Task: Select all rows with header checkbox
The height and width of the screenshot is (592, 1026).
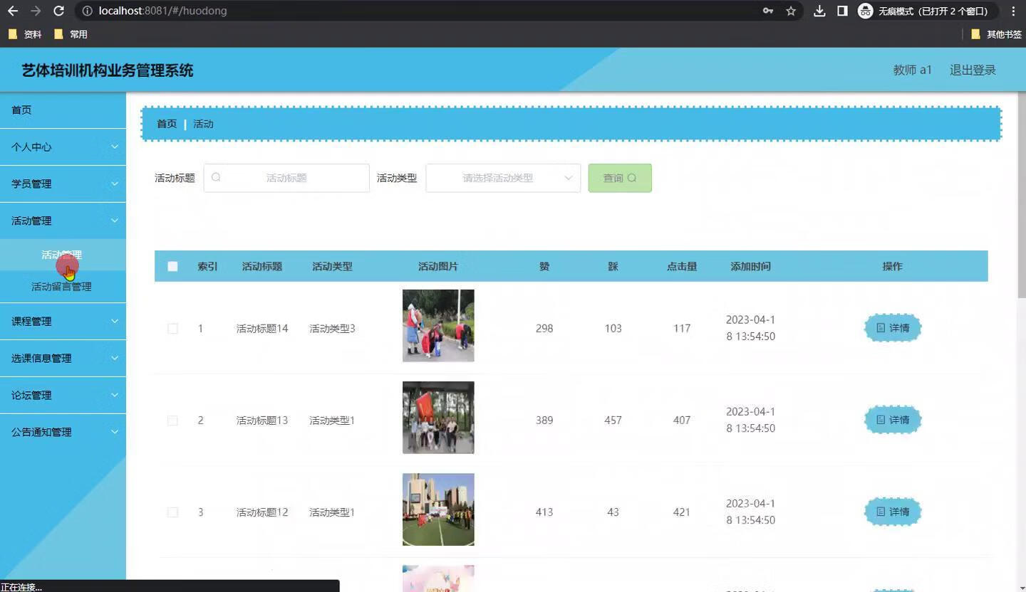Action: click(172, 266)
